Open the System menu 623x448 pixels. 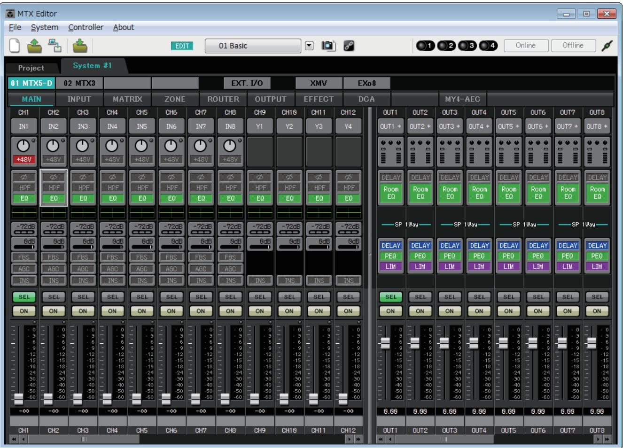tap(45, 27)
